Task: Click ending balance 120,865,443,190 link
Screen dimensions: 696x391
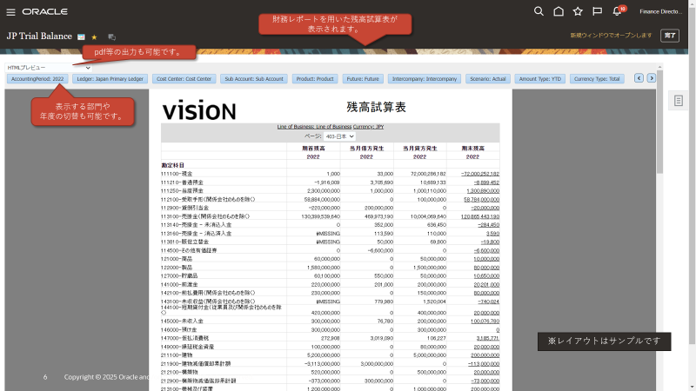Action: [x=480, y=216]
